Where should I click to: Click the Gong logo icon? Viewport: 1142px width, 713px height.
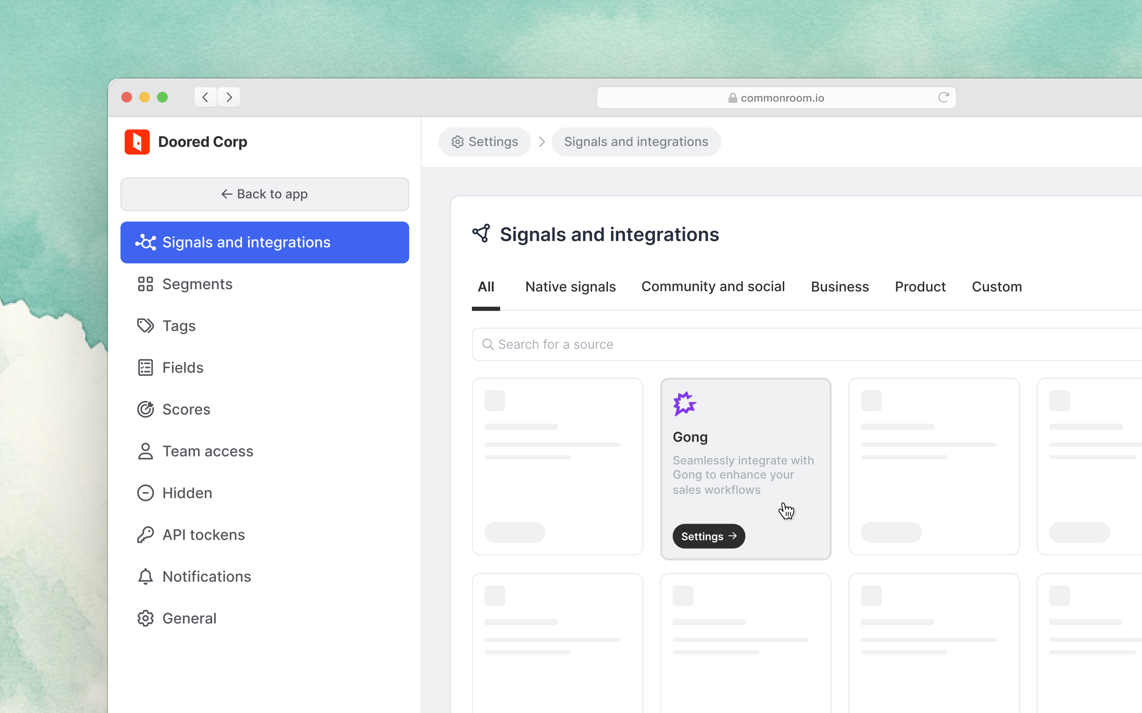click(684, 404)
